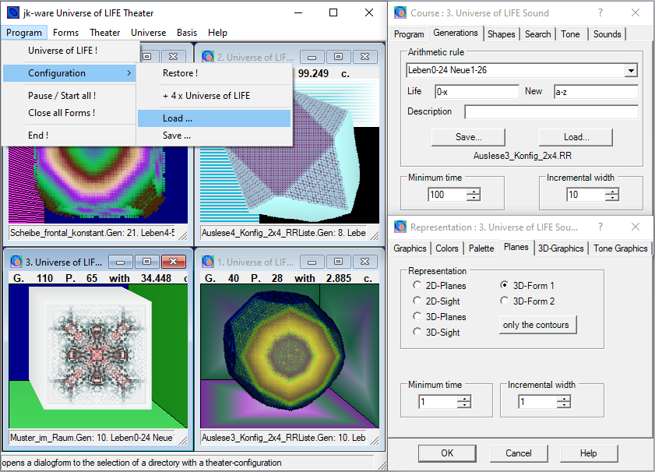This screenshot has height=472, width=655.
Task: Open the Palette tab
Action: (x=481, y=248)
